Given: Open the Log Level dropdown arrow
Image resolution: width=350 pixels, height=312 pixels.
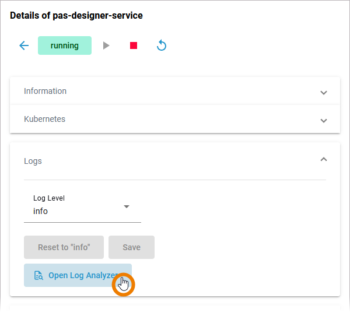Looking at the screenshot, I should pyautogui.click(x=127, y=206).
